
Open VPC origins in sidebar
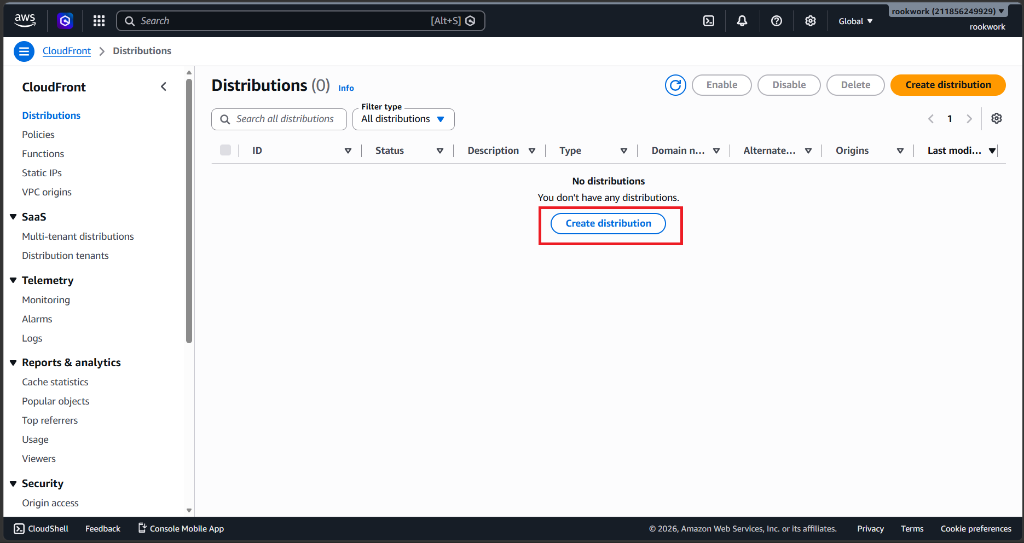(x=47, y=192)
